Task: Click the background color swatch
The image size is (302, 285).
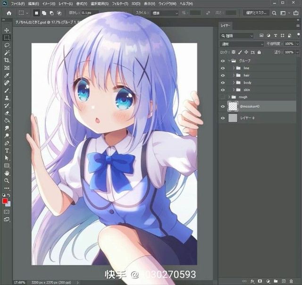Action: point(8,204)
